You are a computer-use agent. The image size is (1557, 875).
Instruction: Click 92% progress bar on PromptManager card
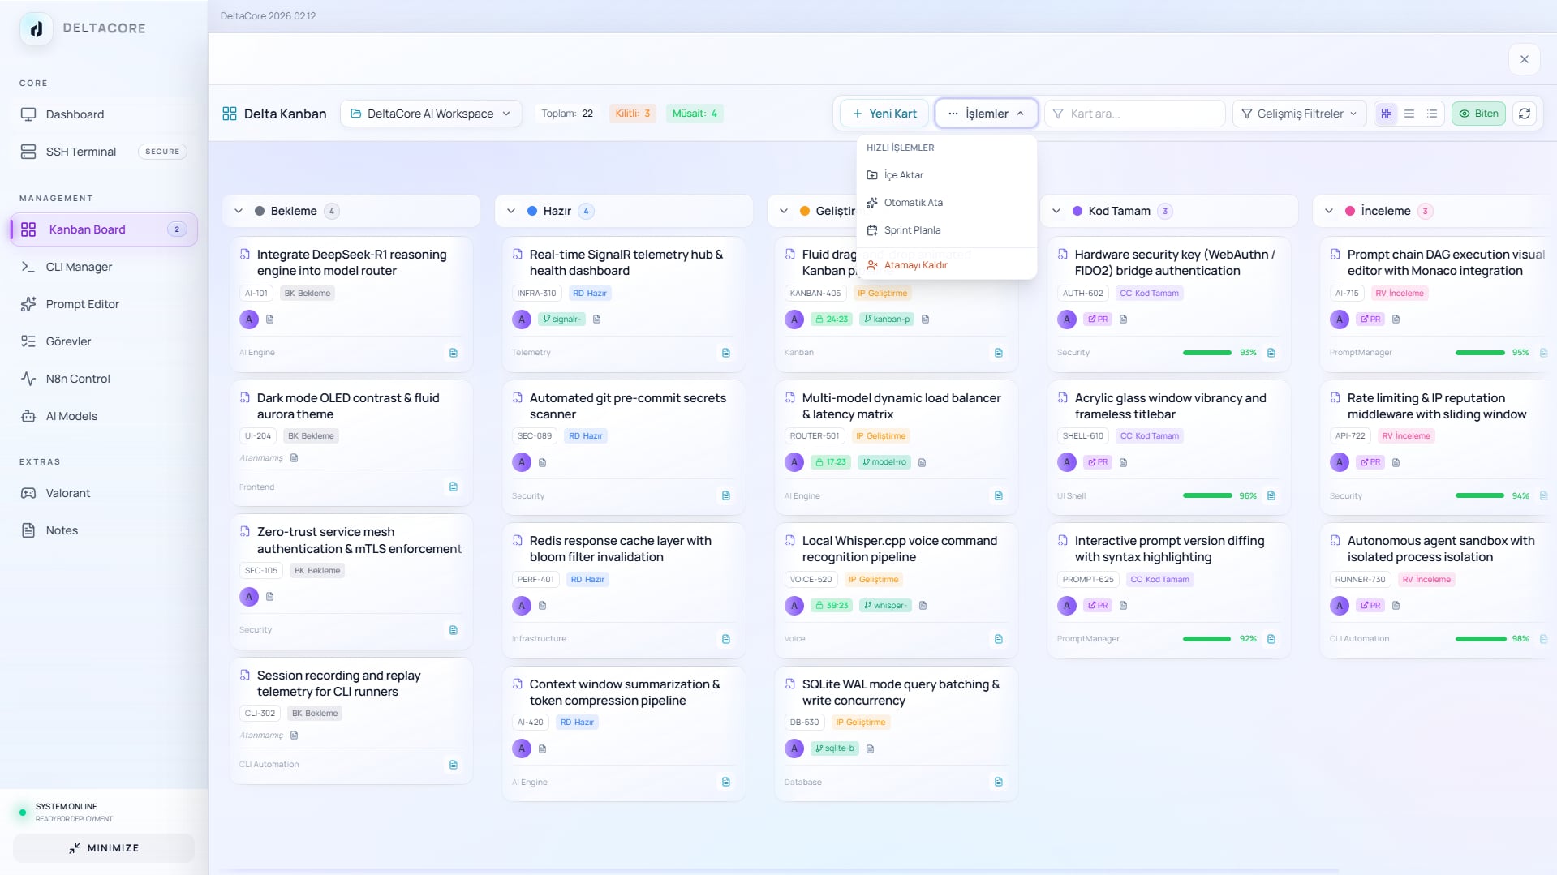click(1206, 639)
